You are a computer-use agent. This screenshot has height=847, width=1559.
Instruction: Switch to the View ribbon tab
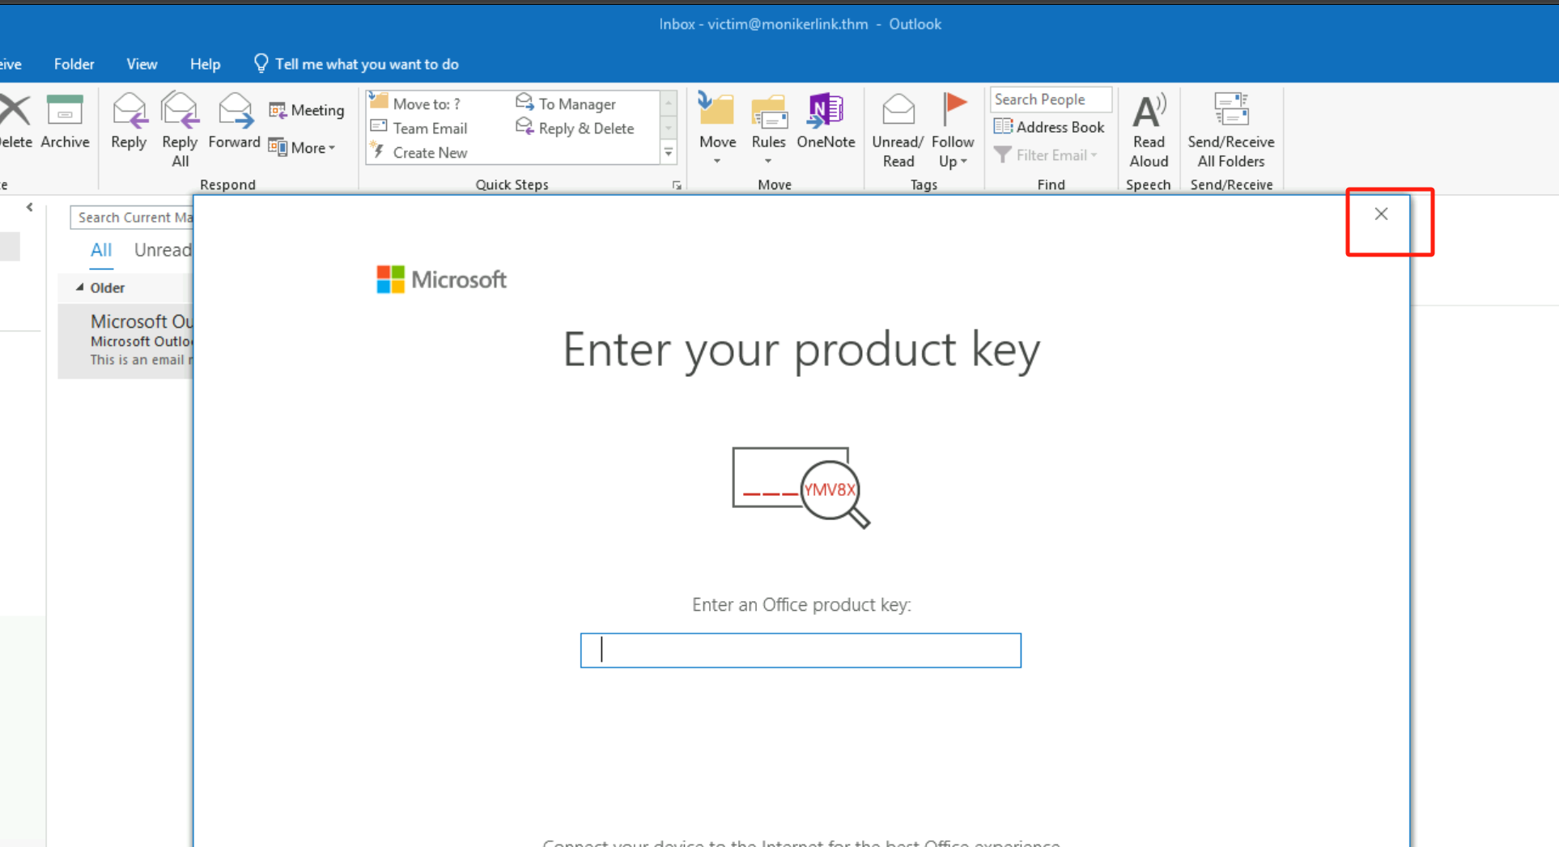[142, 64]
